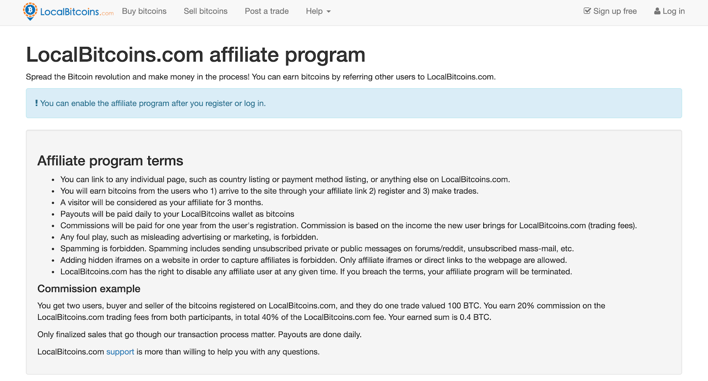Click the Commission example heading
The image size is (708, 381).
coord(89,289)
